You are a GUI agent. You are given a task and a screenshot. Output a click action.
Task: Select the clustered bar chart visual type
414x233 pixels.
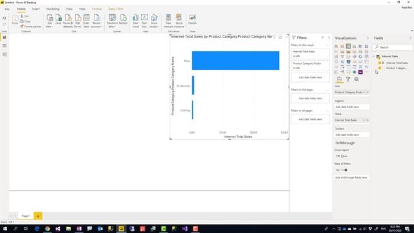click(x=348, y=46)
